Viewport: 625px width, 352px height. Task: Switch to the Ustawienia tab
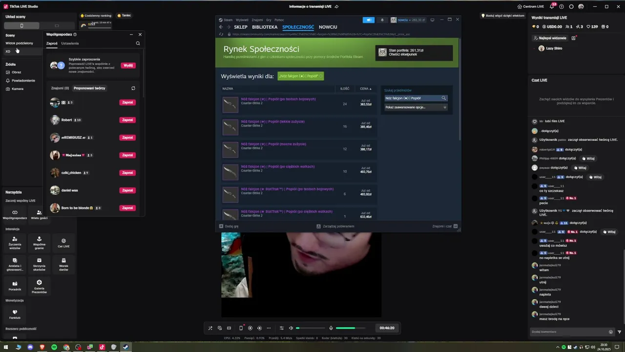(x=70, y=44)
